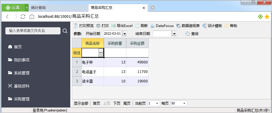Click the 电话盒子 cell
Viewport: 272px width, 113px height.
click(x=93, y=72)
